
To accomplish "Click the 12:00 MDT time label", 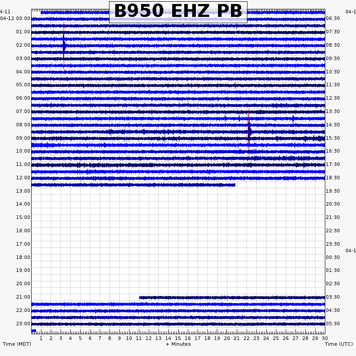I will [23, 178].
